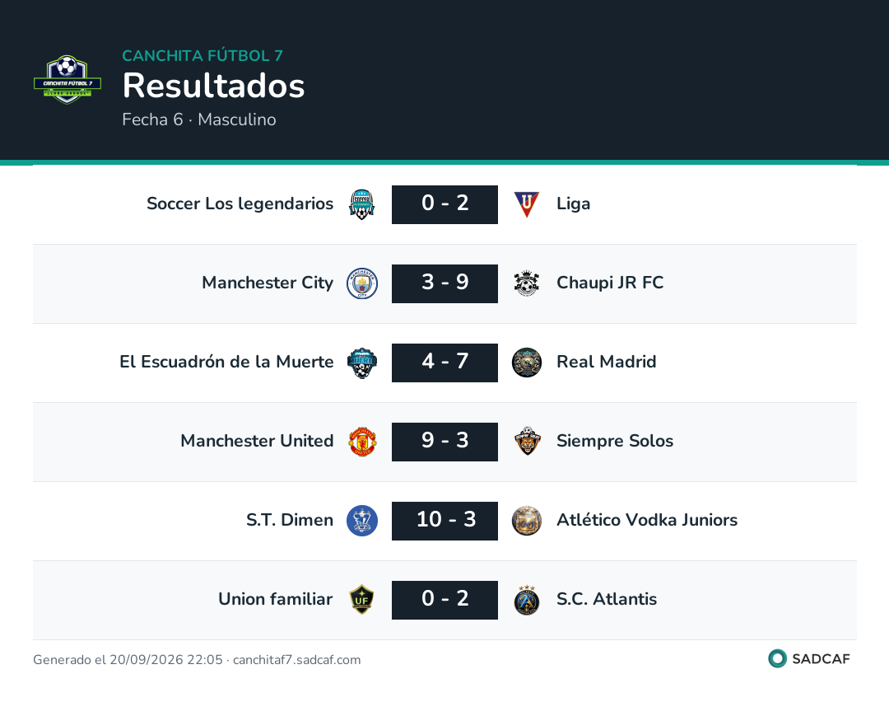
Task: Click the Atlético Vodka Juniors logo
Action: (x=526, y=521)
